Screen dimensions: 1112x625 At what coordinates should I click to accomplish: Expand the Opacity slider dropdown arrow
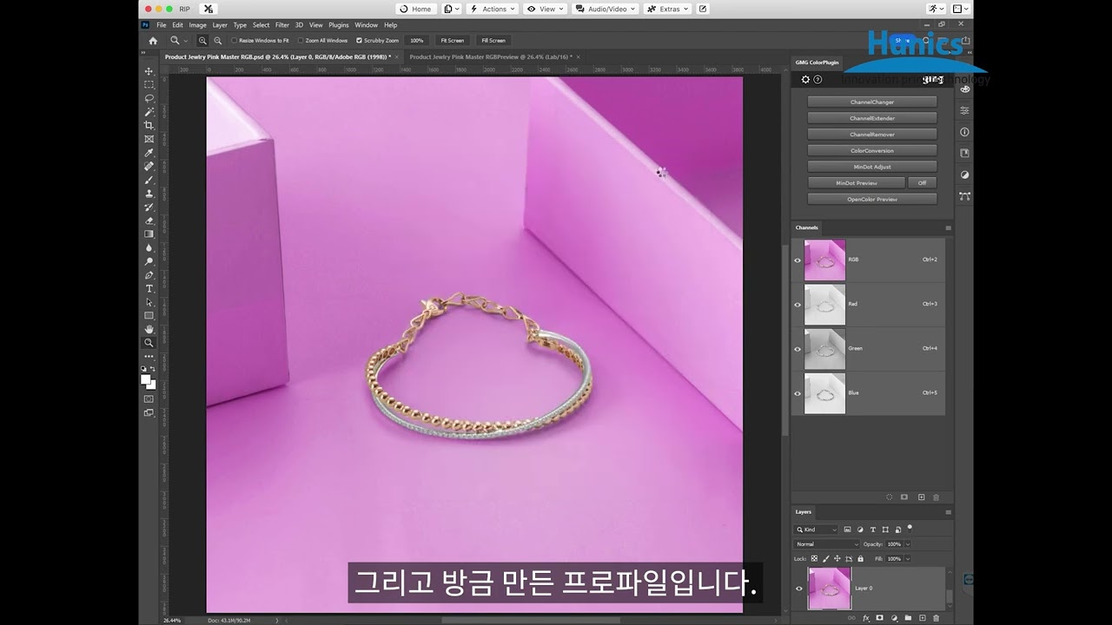[908, 544]
